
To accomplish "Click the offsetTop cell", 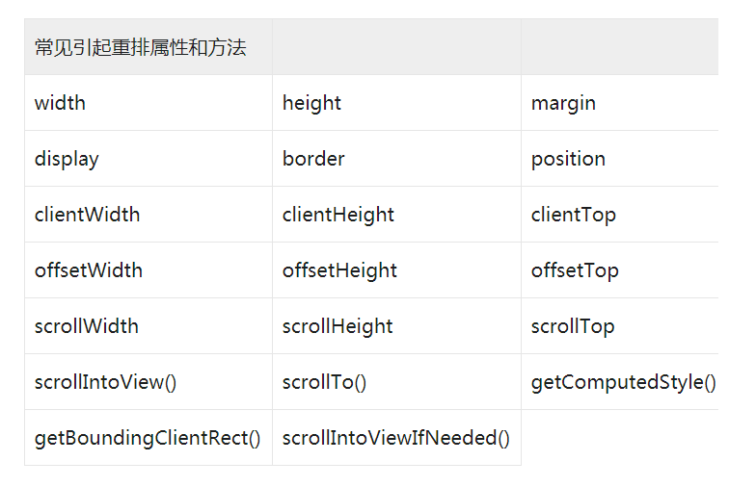I will click(619, 269).
